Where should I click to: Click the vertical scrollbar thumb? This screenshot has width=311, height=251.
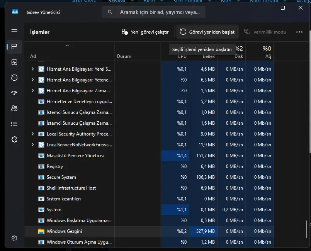point(306,229)
